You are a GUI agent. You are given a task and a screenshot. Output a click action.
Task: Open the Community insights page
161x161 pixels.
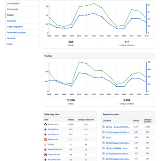click(12, 9)
